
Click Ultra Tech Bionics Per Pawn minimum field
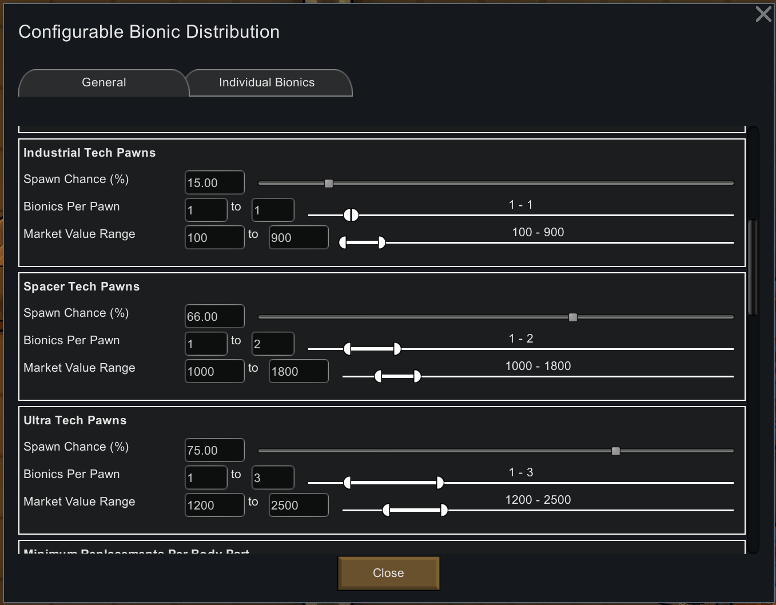(x=206, y=477)
